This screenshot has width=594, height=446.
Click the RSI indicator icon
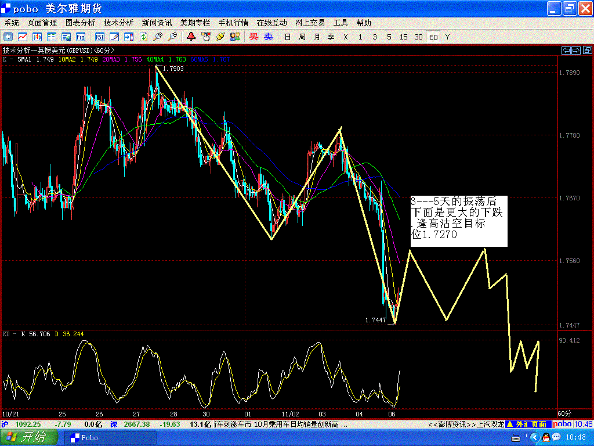tap(100, 37)
